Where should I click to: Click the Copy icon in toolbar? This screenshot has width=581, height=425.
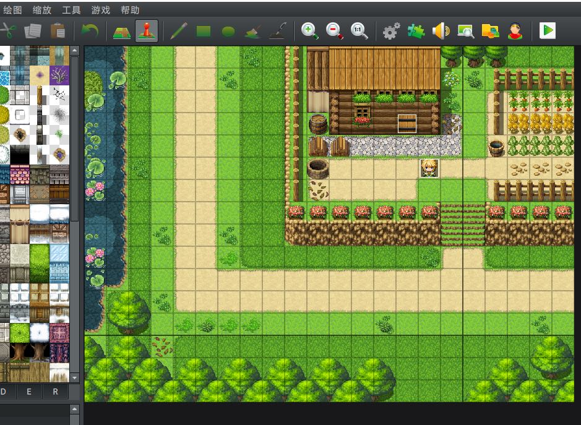pos(33,31)
